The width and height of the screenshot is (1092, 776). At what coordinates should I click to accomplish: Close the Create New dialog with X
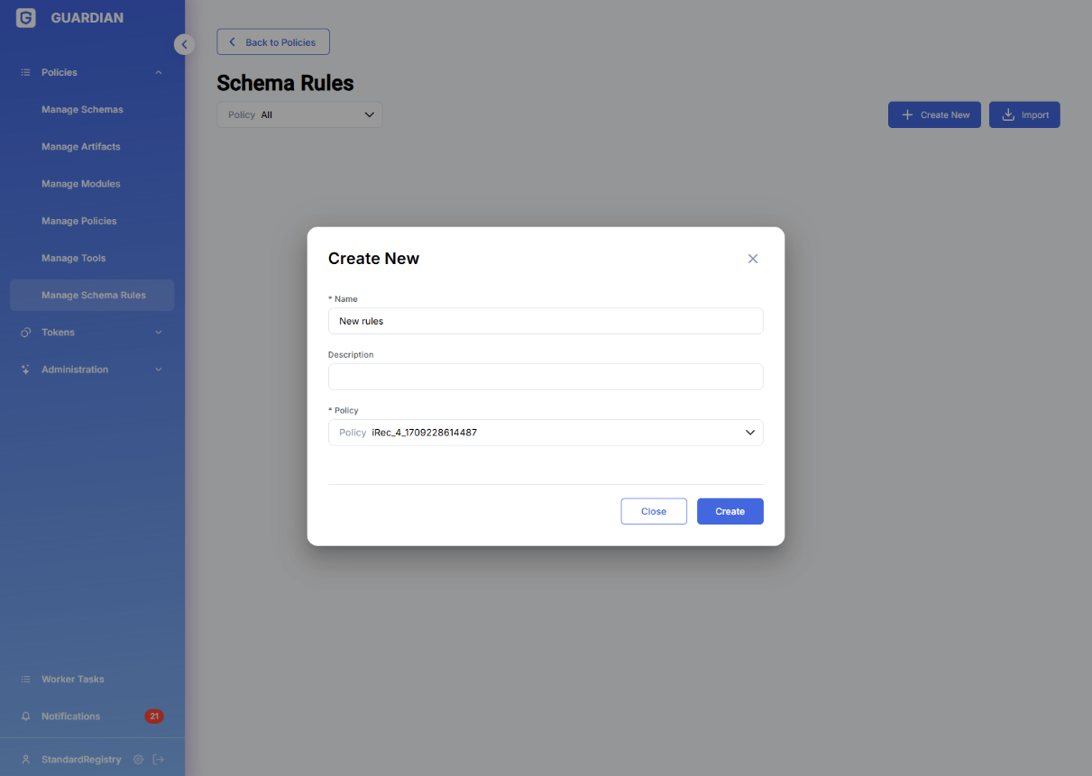pos(753,259)
